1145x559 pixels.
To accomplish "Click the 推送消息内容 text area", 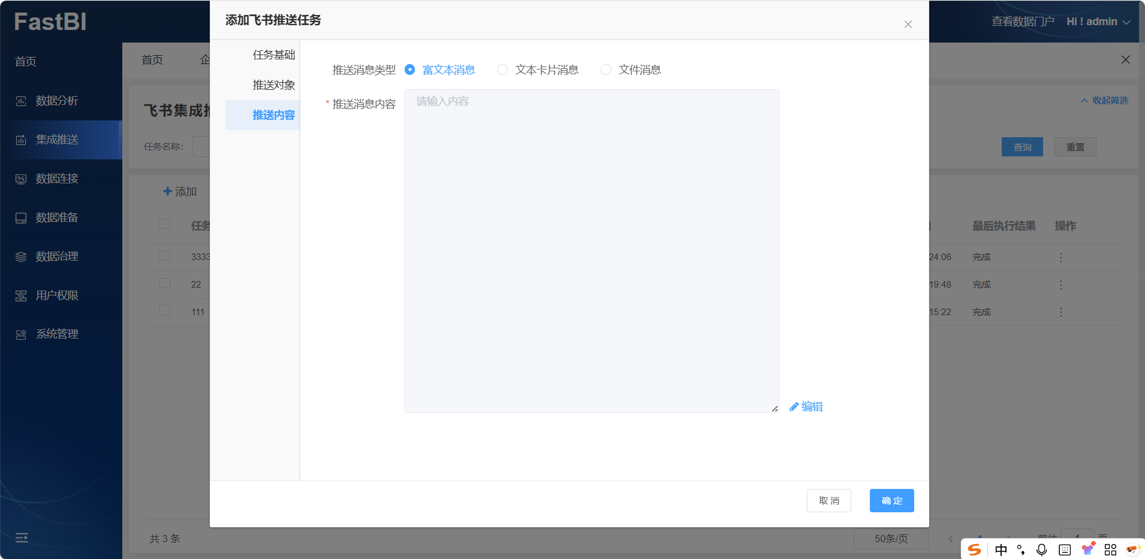I will pyautogui.click(x=591, y=251).
